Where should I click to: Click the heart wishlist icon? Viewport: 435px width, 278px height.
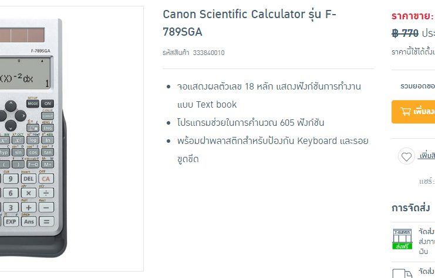point(406,156)
